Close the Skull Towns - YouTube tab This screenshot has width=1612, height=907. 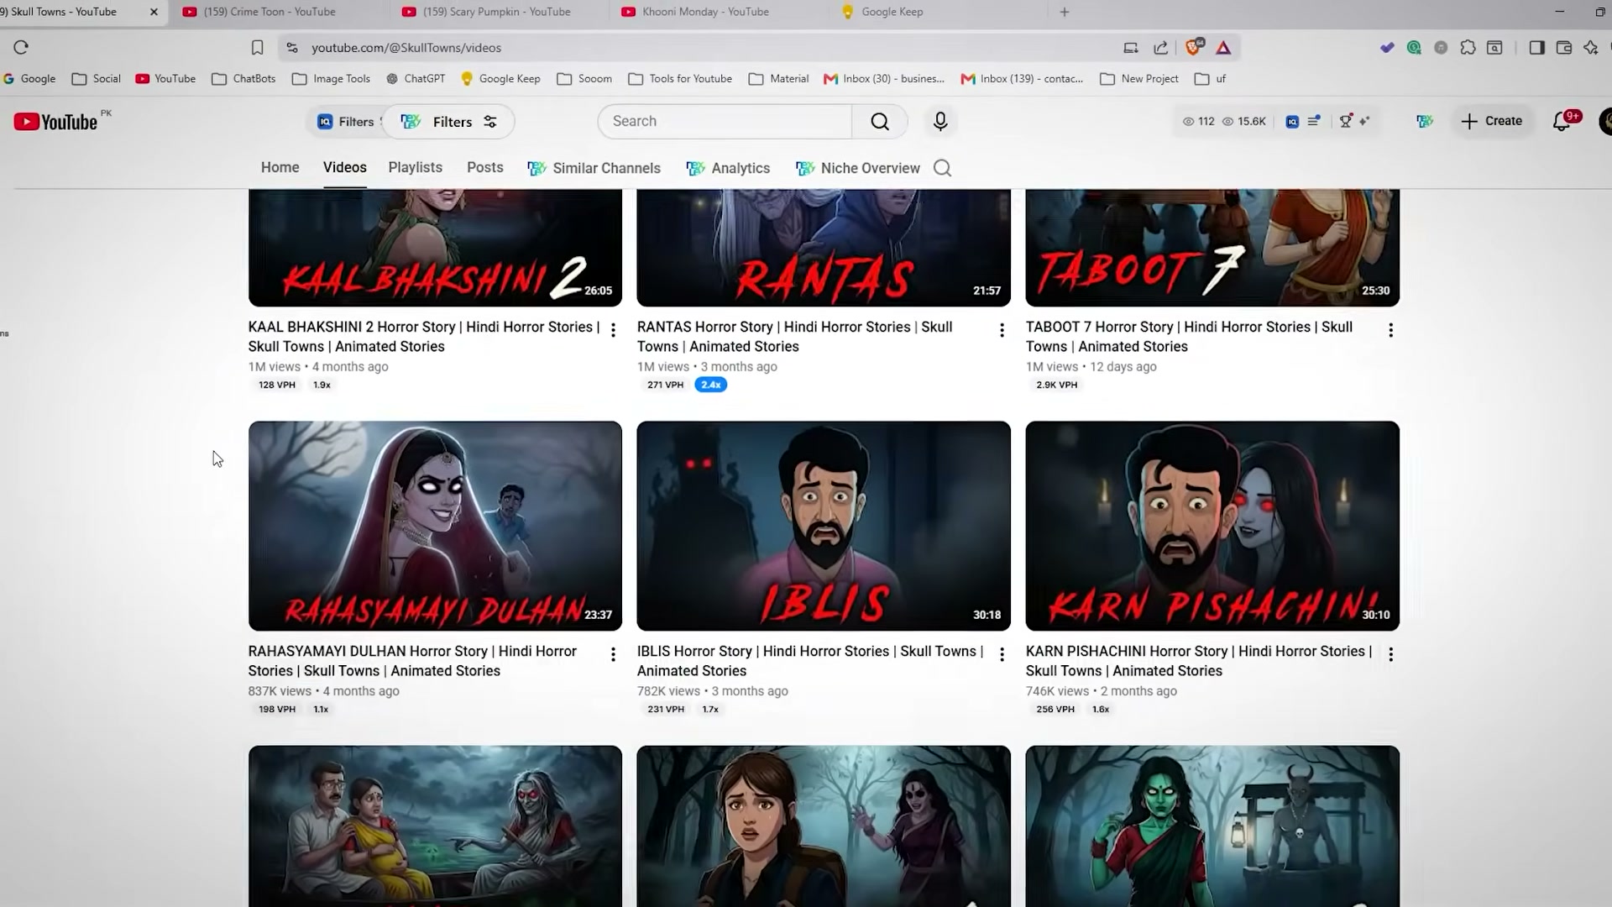click(x=154, y=12)
